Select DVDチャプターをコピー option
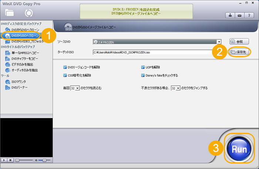The width and height of the screenshot is (259, 169). pyautogui.click(x=25, y=59)
